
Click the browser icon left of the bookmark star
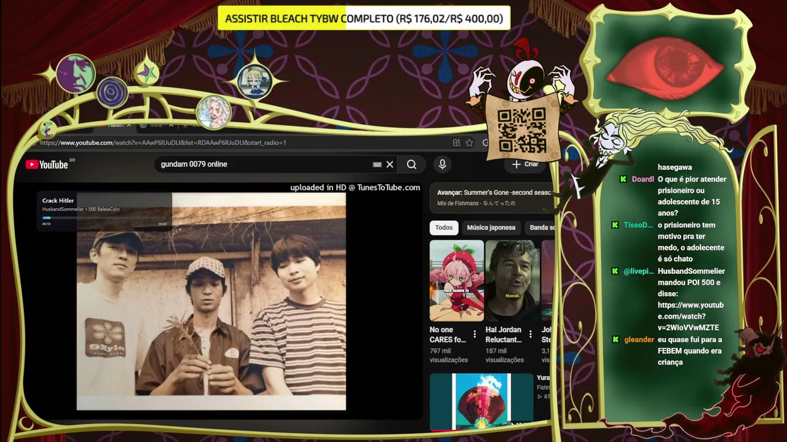[x=456, y=142]
